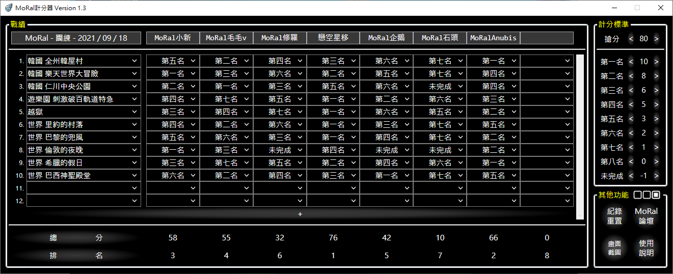This screenshot has width=673, height=274.
Task: Increase the 搶分 target score value
Action: (x=656, y=39)
